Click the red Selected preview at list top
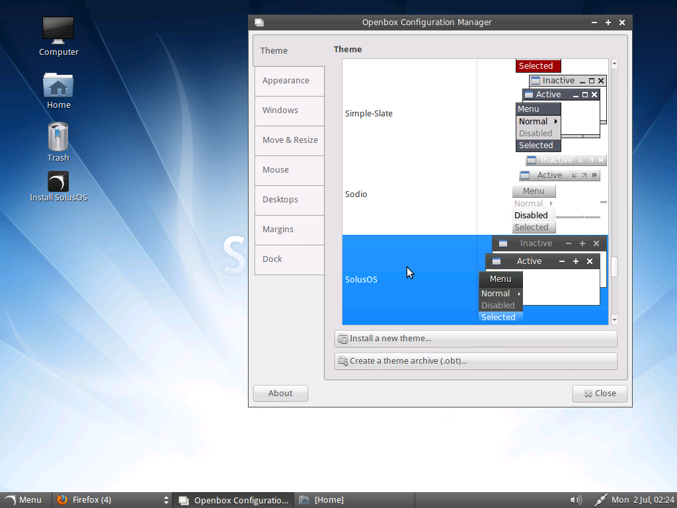This screenshot has width=677, height=508. pos(538,65)
